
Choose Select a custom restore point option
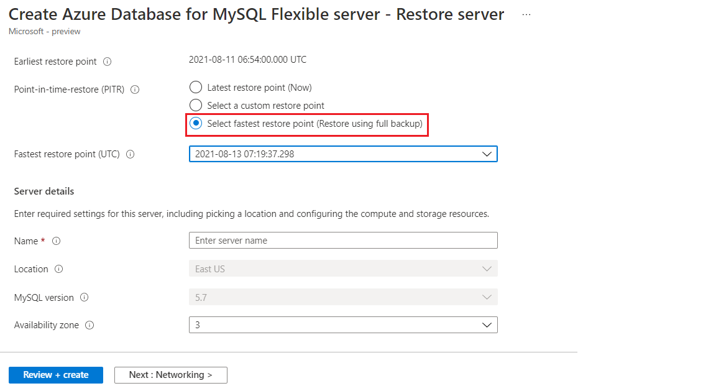click(196, 106)
